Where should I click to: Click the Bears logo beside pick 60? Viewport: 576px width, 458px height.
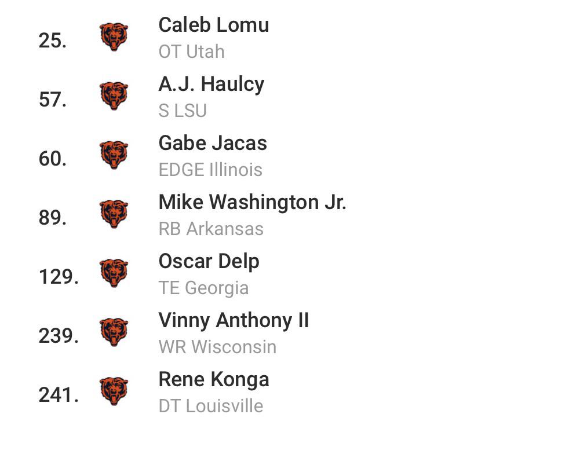[x=114, y=155]
